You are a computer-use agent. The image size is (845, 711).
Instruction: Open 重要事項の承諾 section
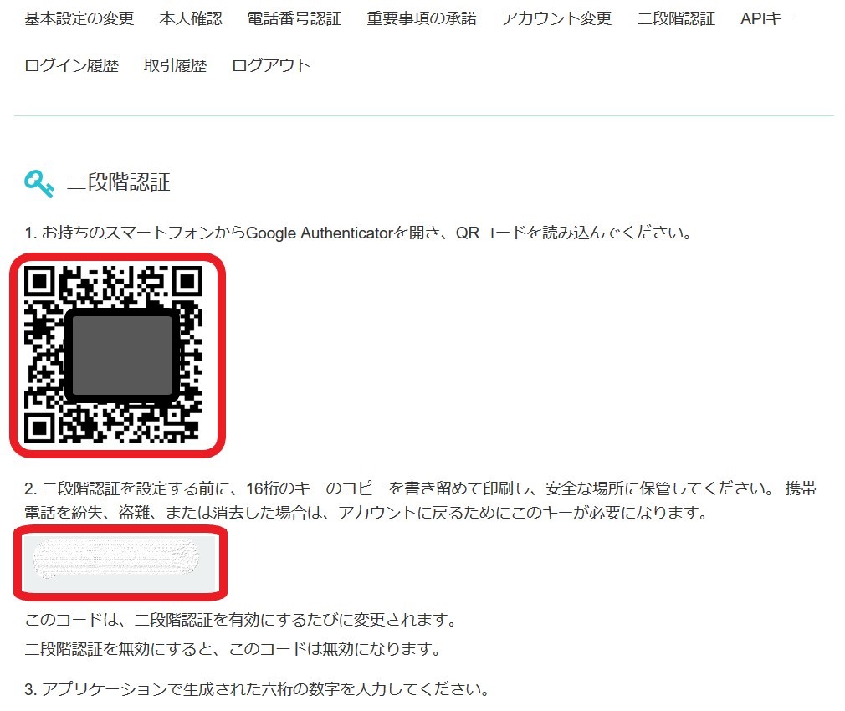click(422, 19)
